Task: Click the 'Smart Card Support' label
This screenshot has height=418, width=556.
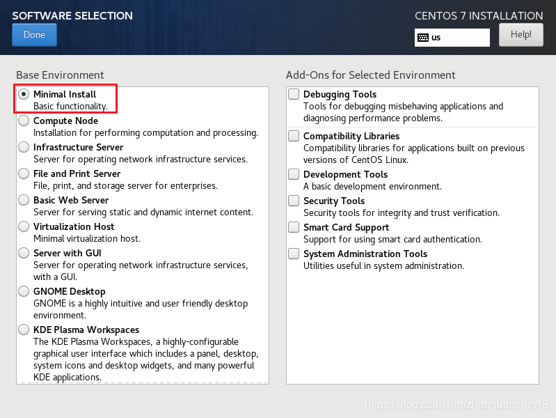Action: [x=346, y=228]
